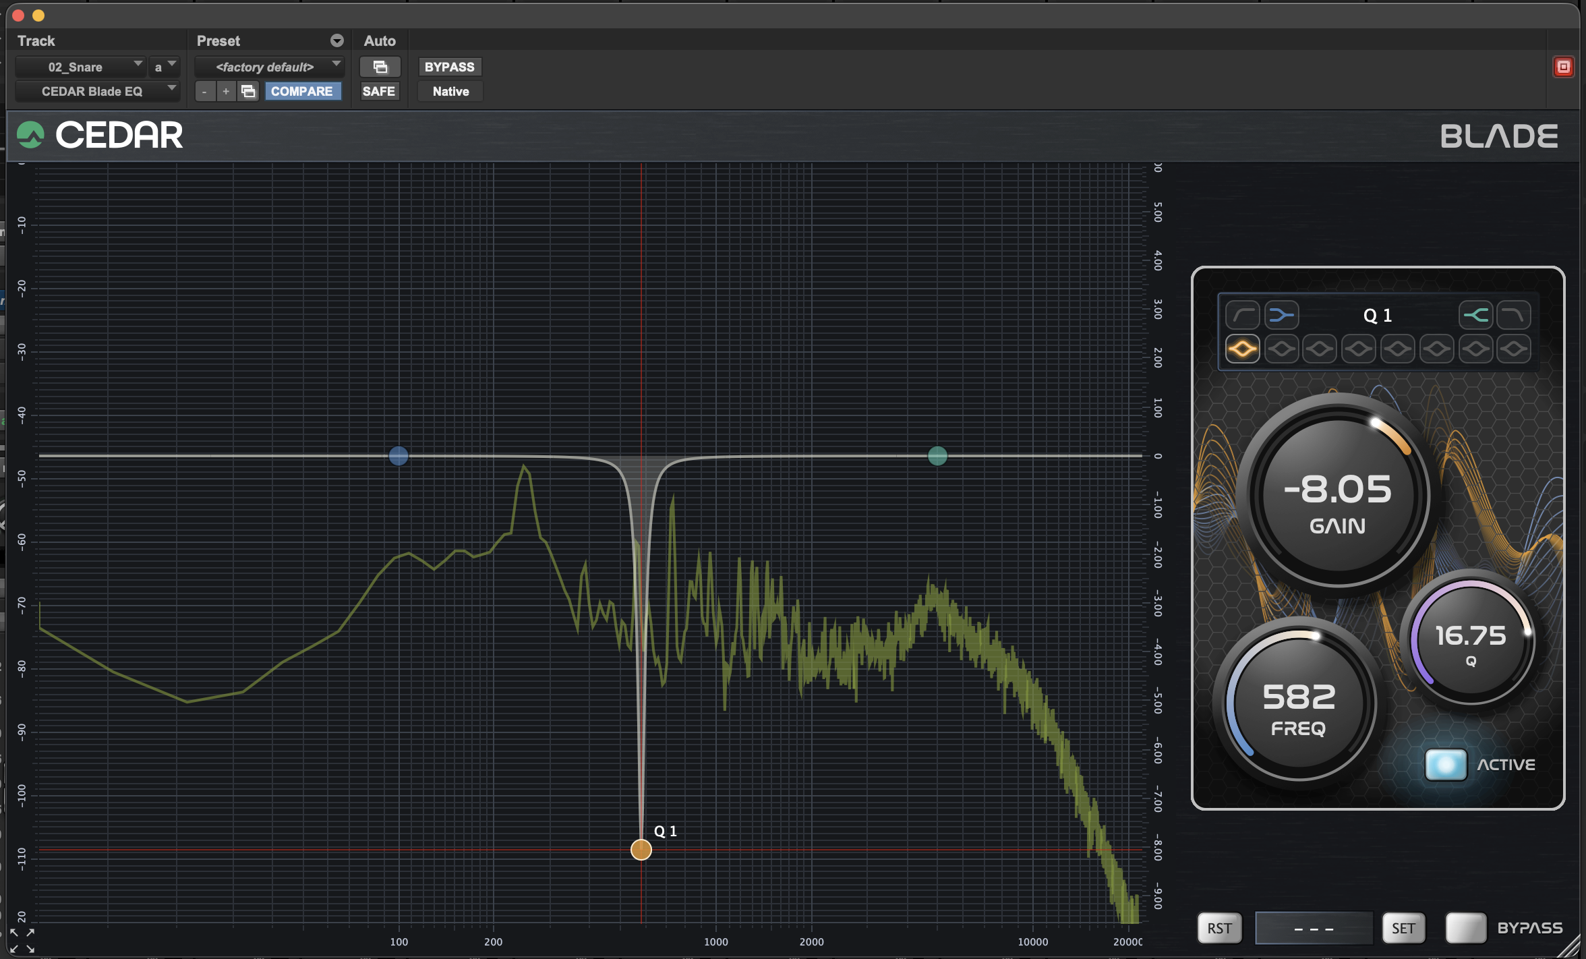This screenshot has width=1586, height=959.
Task: Click the SET button
Action: coord(1403,928)
